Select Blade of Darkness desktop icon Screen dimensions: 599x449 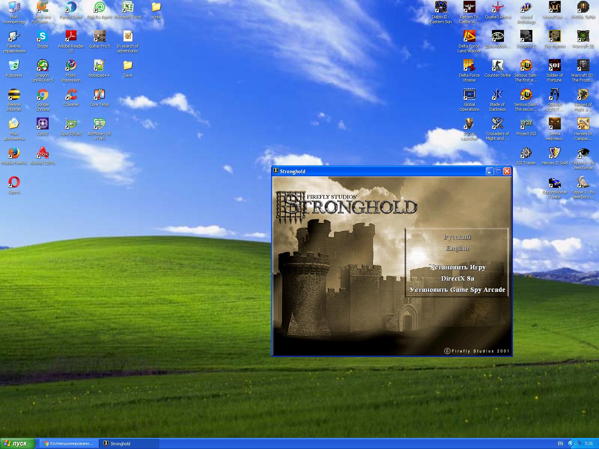tap(498, 100)
